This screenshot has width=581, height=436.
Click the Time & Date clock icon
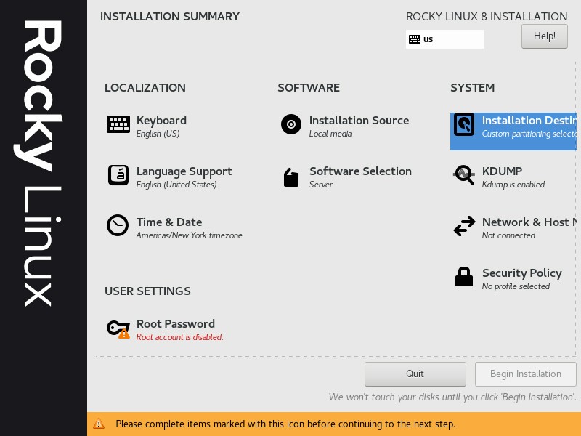pyautogui.click(x=118, y=225)
